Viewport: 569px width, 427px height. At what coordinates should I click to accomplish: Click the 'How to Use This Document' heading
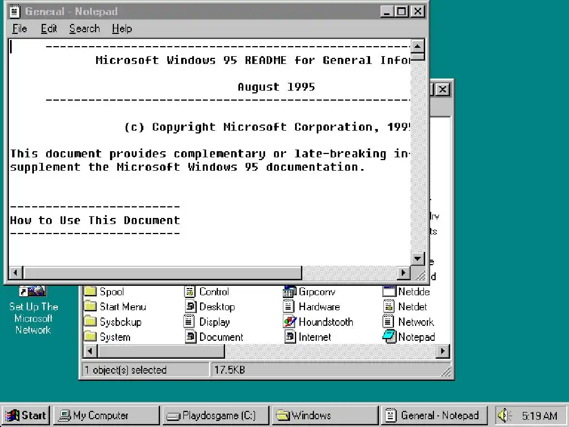point(95,220)
